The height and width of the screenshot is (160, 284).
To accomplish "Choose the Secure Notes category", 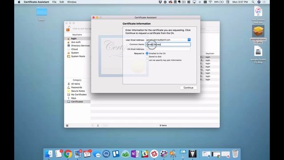I will [x=78, y=91].
